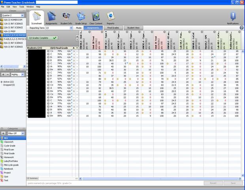Open the Class Content icon
This screenshot has height=190, width=245.
coord(96,18)
